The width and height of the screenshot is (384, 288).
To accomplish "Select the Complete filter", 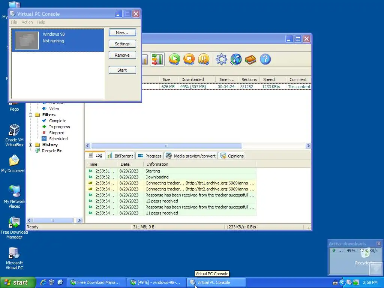I will 57,121.
